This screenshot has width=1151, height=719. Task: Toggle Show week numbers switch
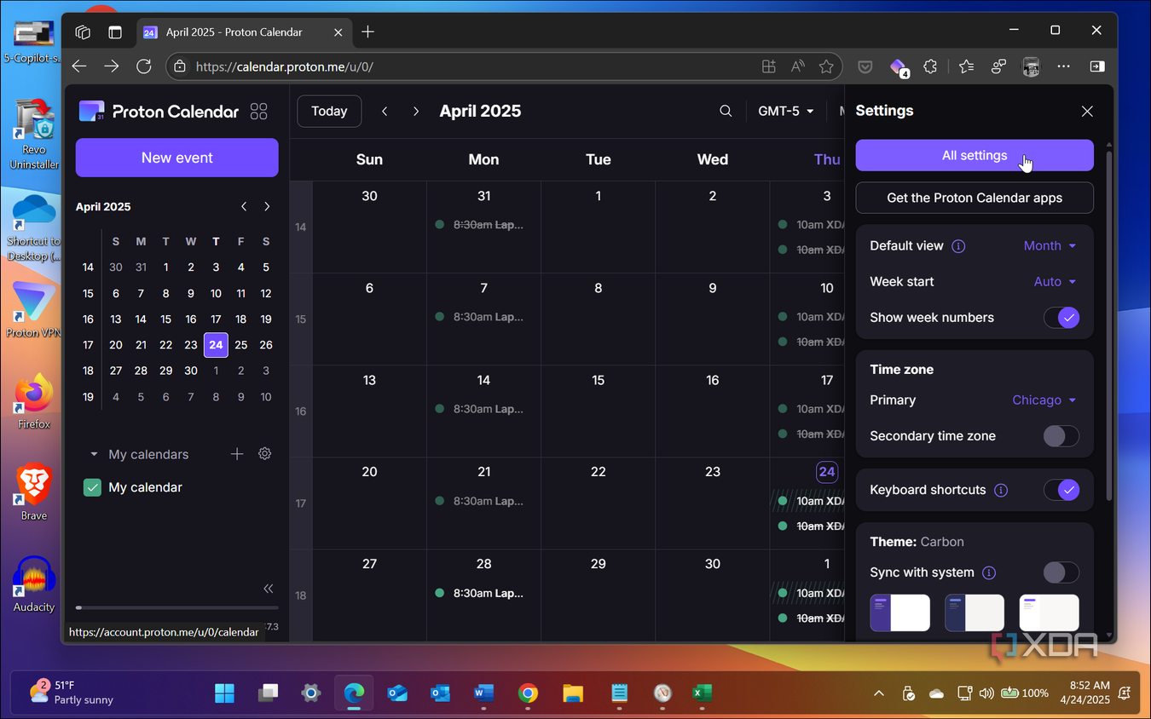click(1061, 318)
